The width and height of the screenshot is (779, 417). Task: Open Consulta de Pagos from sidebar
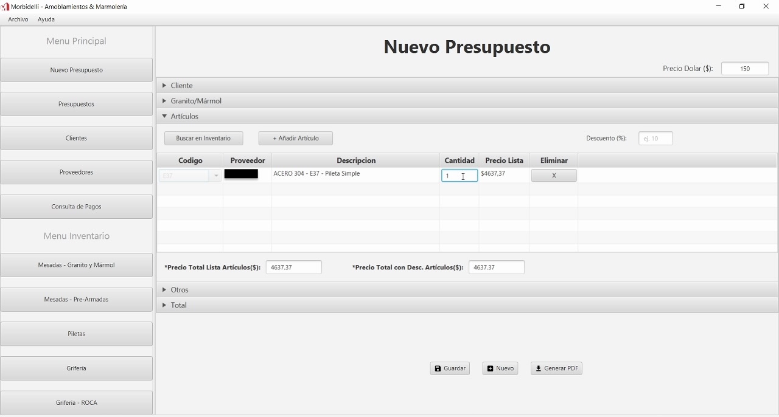click(x=77, y=207)
